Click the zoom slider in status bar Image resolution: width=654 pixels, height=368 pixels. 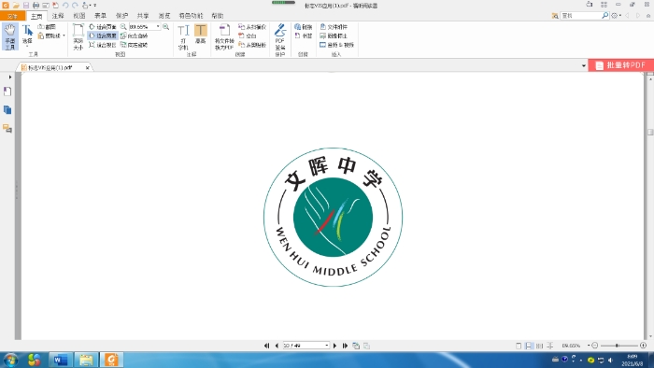point(618,346)
